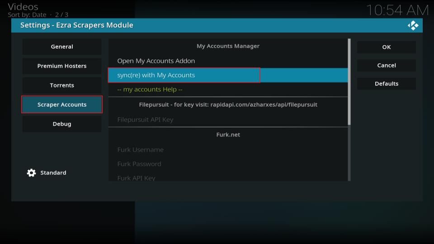The image size is (434, 244).
Task: Open the Premium Hosters category
Action: tap(62, 66)
